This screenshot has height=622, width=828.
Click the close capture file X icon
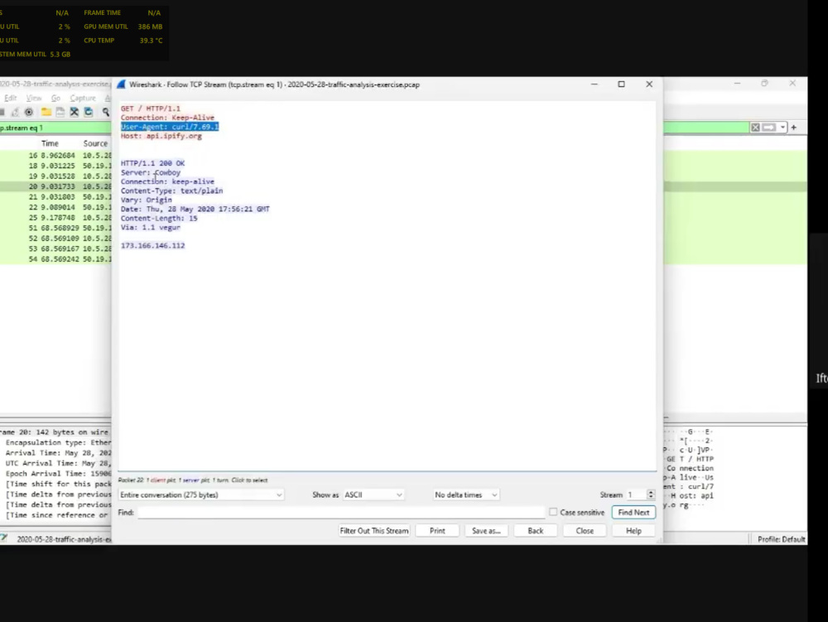pos(75,112)
